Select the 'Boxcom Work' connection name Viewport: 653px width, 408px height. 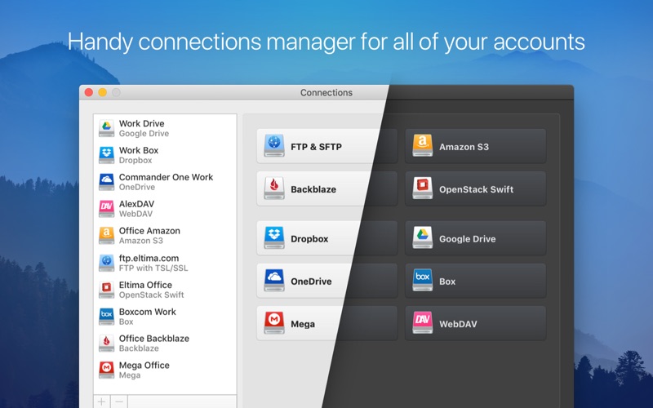tap(148, 312)
